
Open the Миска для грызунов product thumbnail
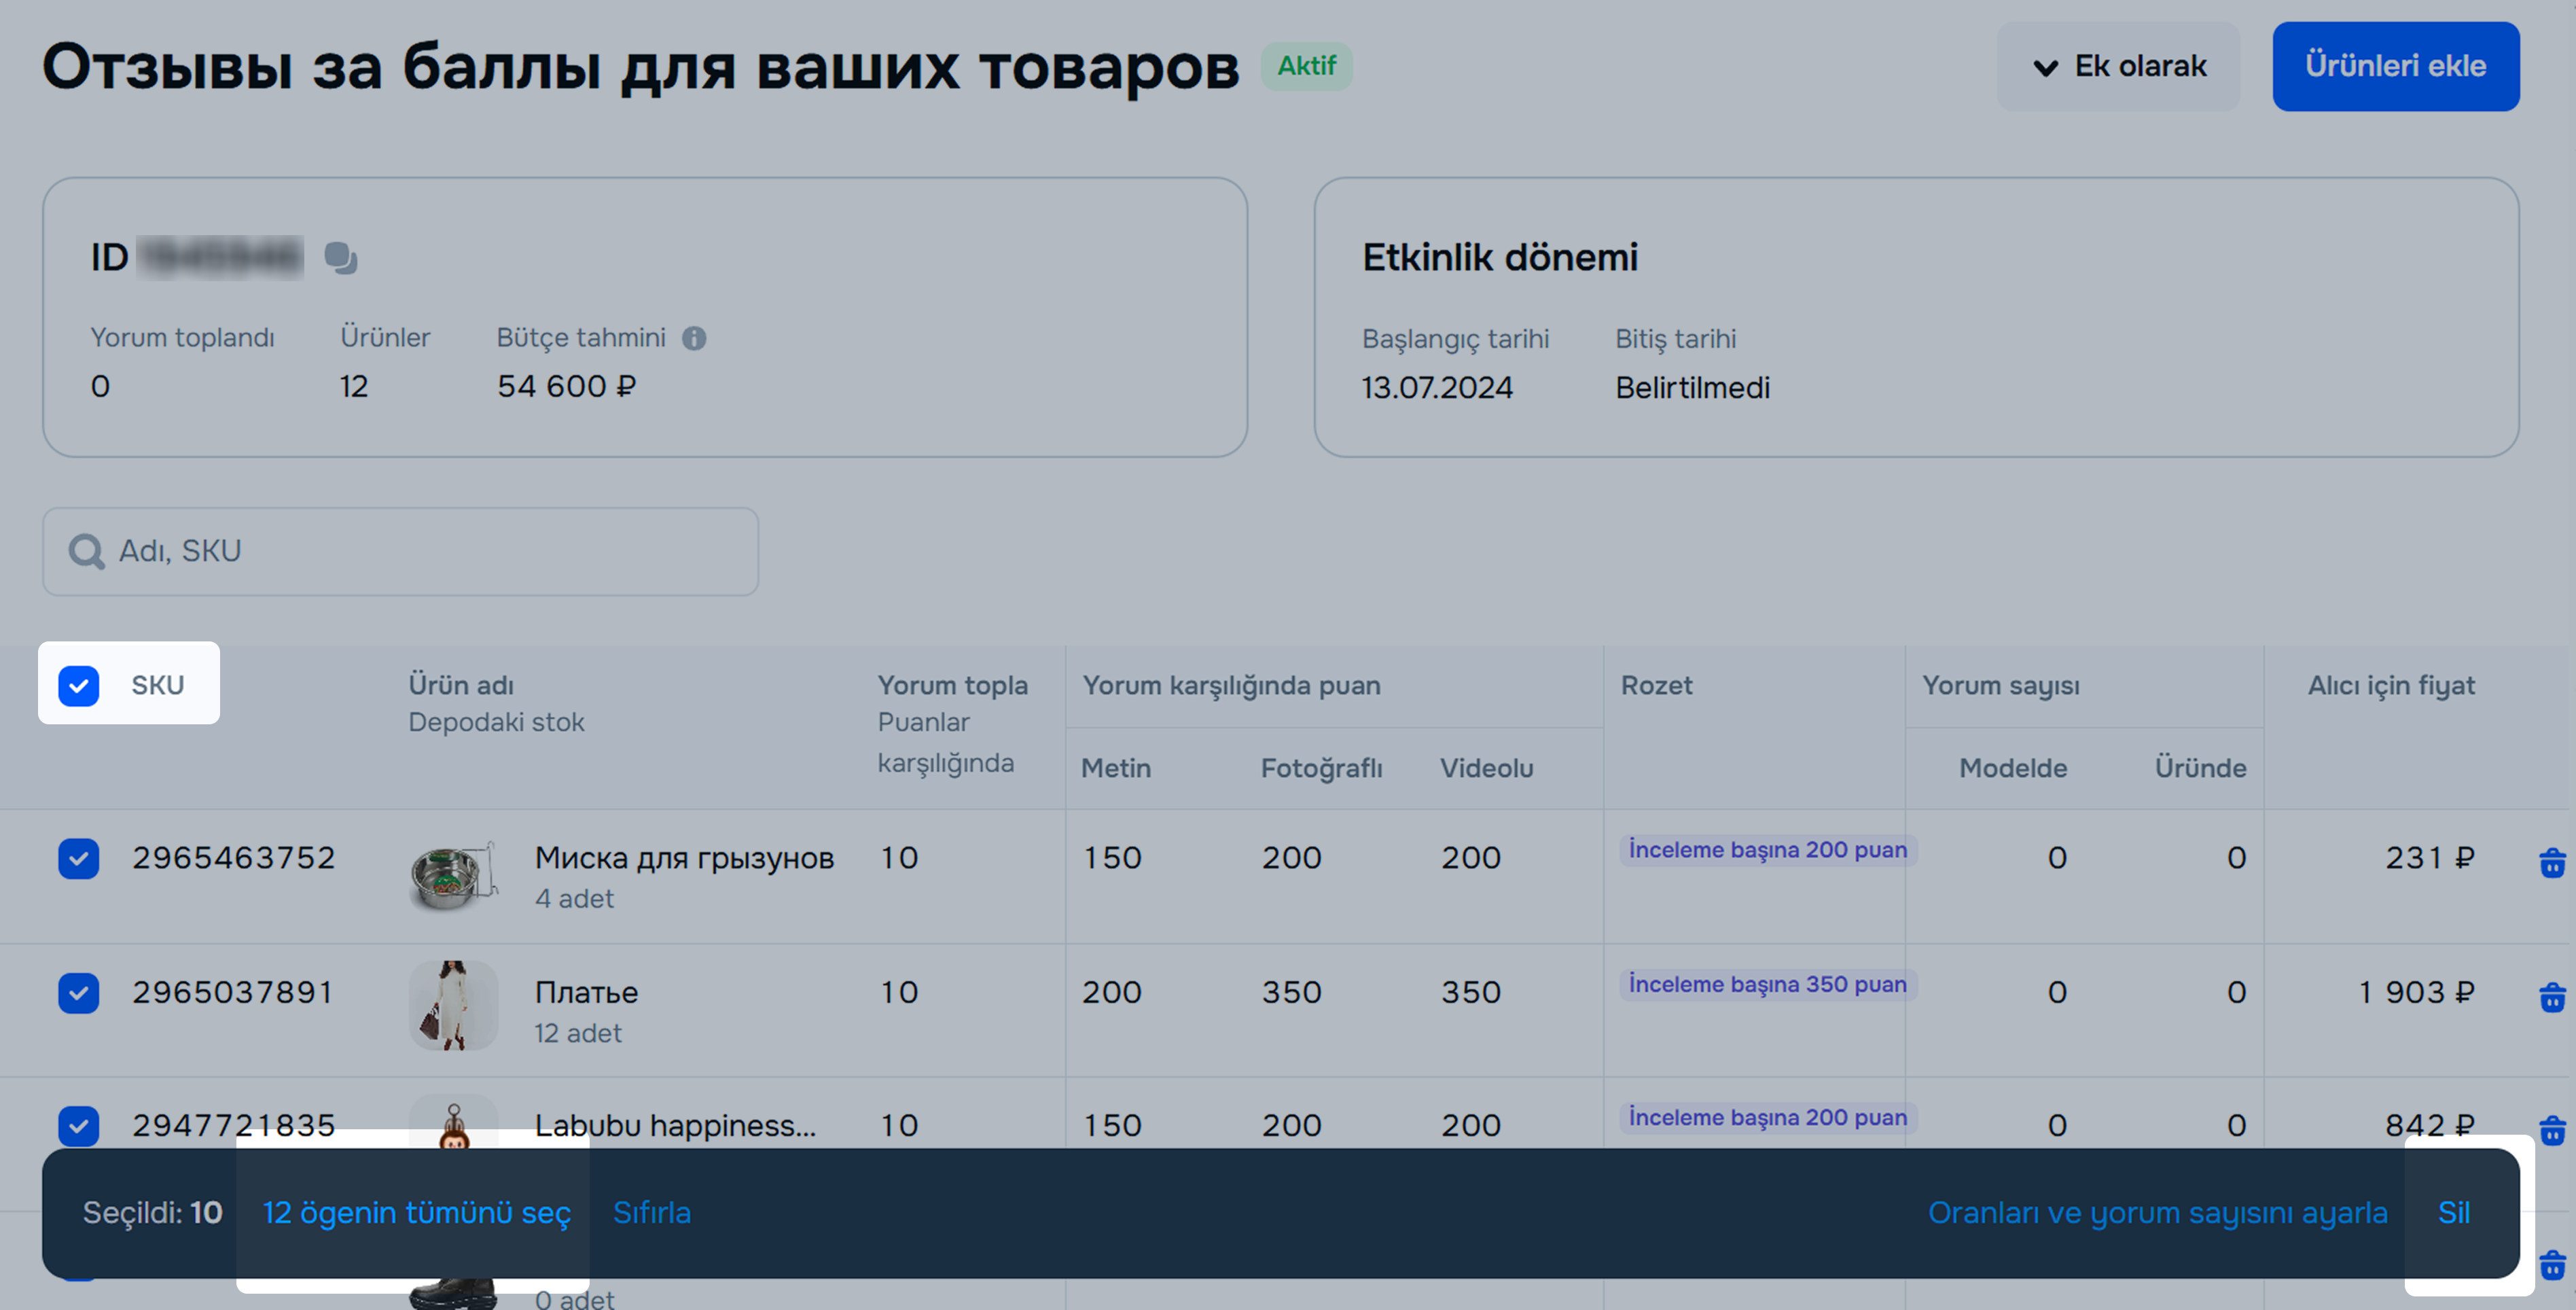(x=453, y=875)
